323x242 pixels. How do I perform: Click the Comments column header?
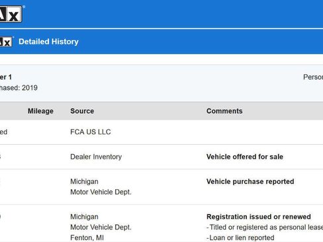point(224,111)
